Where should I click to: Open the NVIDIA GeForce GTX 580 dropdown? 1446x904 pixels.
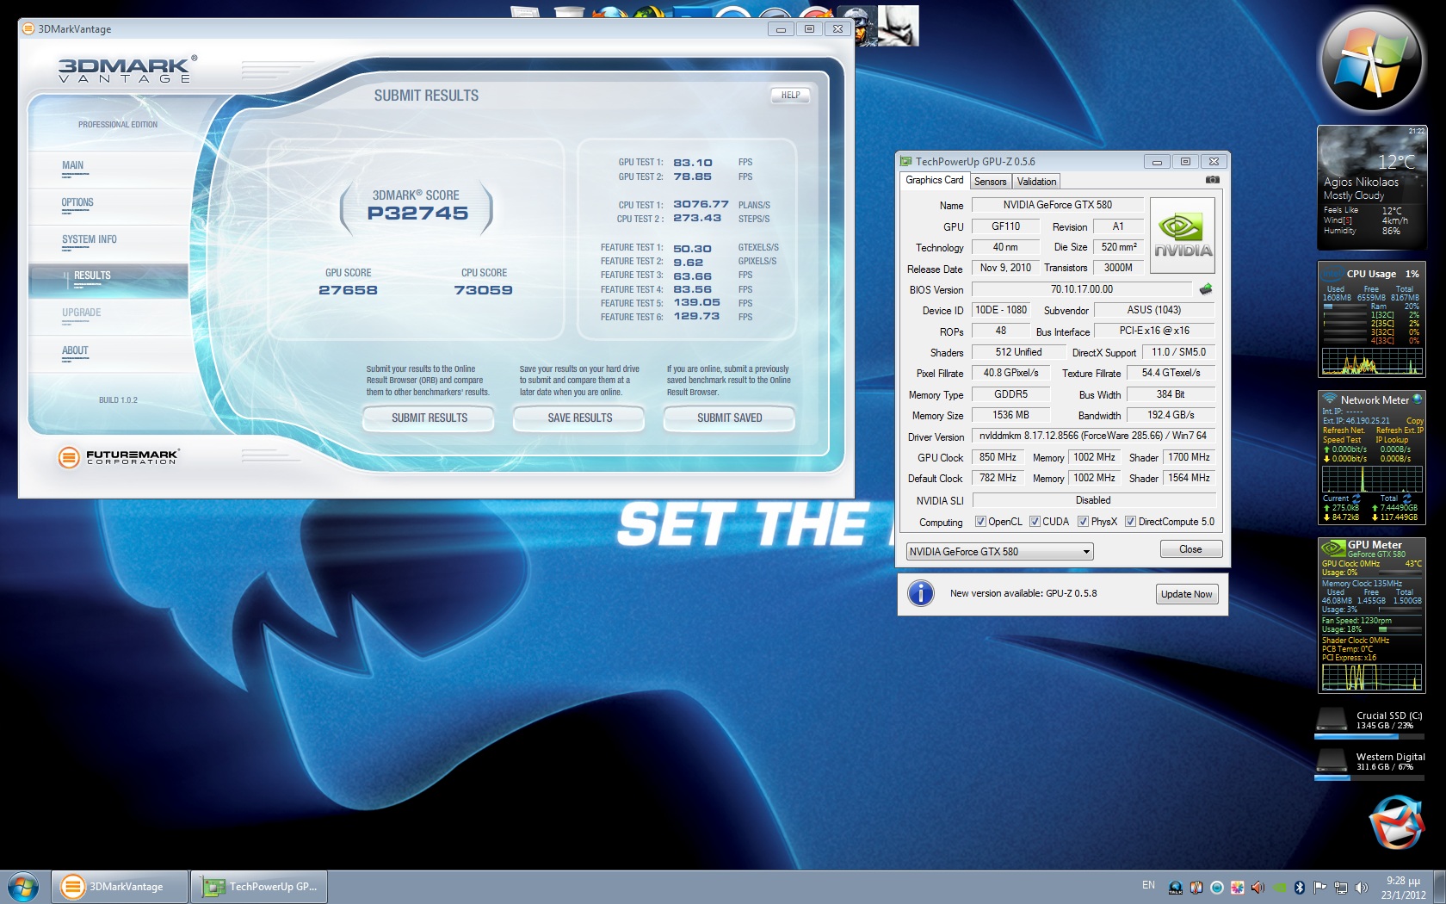point(999,552)
